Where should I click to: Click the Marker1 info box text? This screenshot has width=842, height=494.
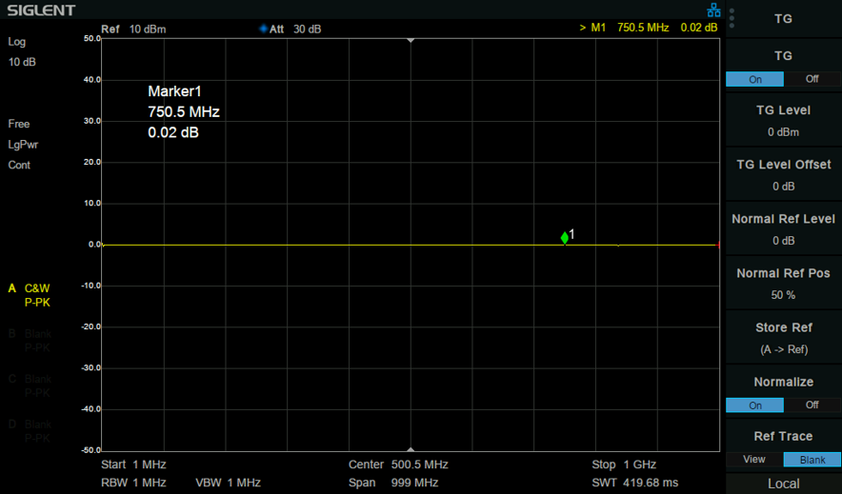point(184,111)
